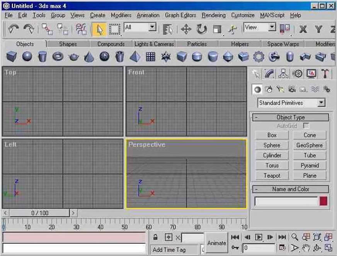
Task: Click the Hedra star icon on shelf
Action: pyautogui.click(x=166, y=57)
